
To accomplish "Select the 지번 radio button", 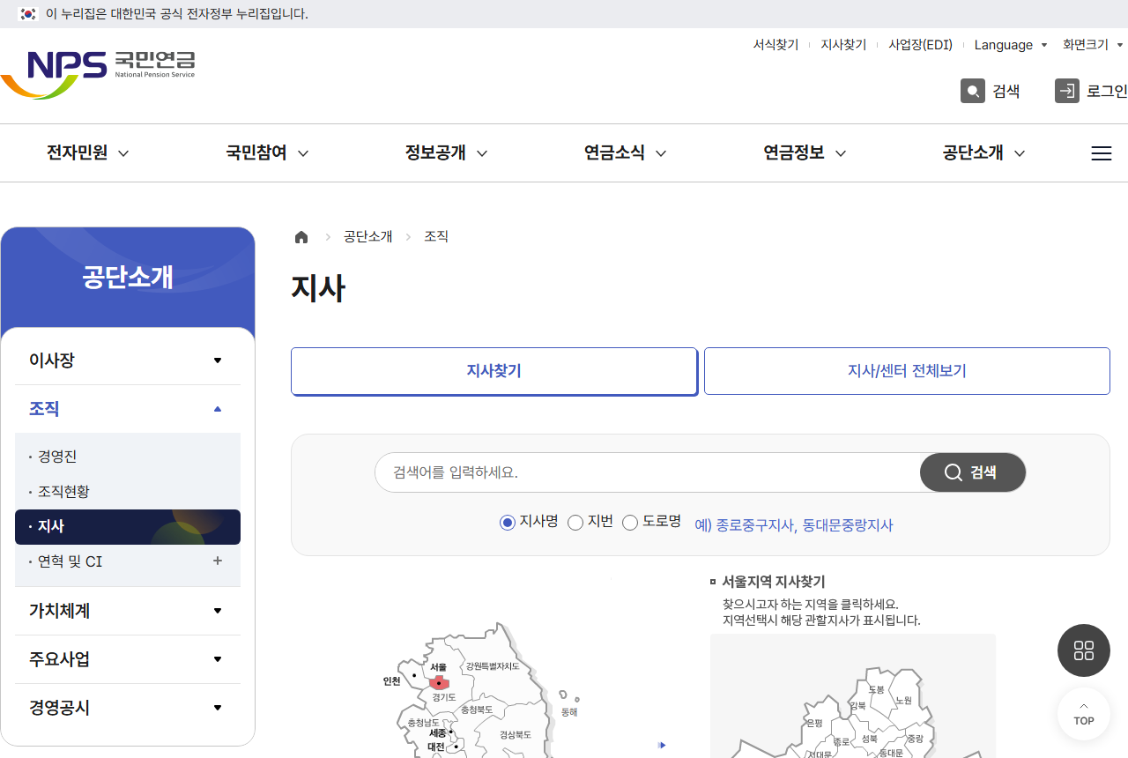I will (575, 523).
